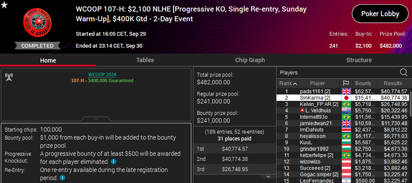Click the broadcast antenna icon
412x183 pixels.
click(x=9, y=77)
